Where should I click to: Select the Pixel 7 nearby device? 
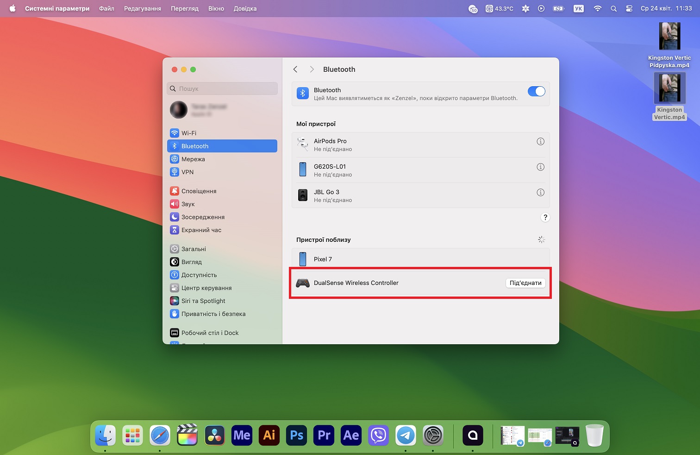[420, 259]
